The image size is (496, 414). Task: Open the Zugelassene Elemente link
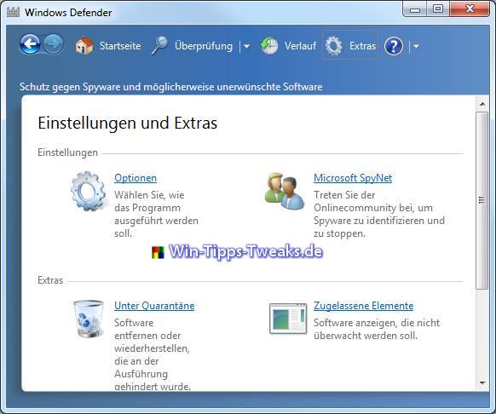(x=363, y=306)
